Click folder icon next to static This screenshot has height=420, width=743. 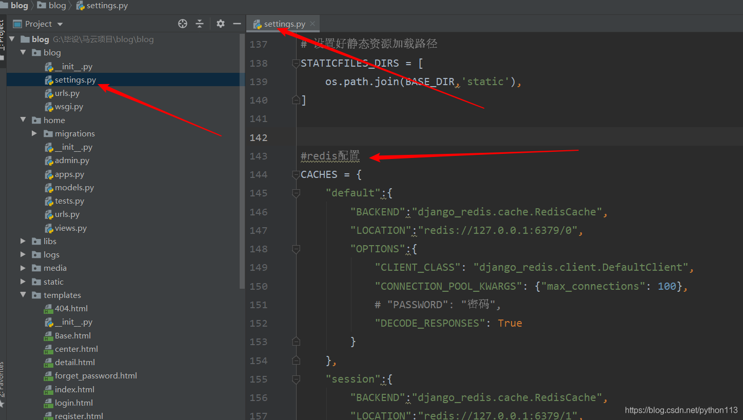click(x=36, y=282)
